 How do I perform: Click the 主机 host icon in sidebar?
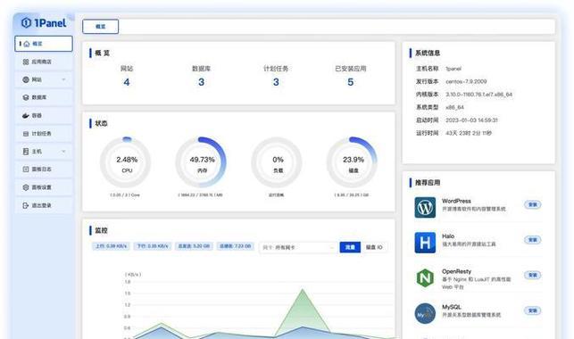coord(26,152)
